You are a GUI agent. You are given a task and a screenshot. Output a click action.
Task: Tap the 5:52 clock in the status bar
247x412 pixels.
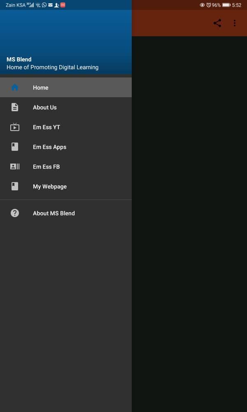click(236, 5)
